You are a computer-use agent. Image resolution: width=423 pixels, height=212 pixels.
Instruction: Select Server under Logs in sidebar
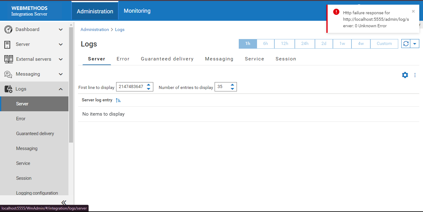(34, 104)
